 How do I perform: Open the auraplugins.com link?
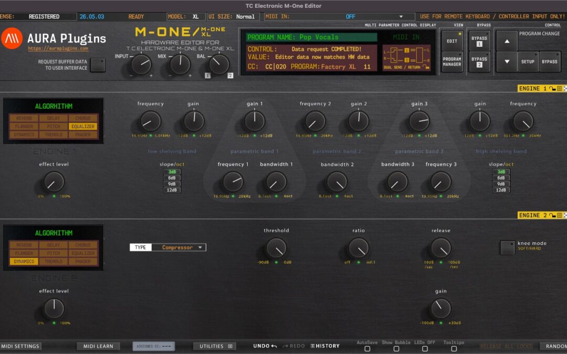[58, 48]
